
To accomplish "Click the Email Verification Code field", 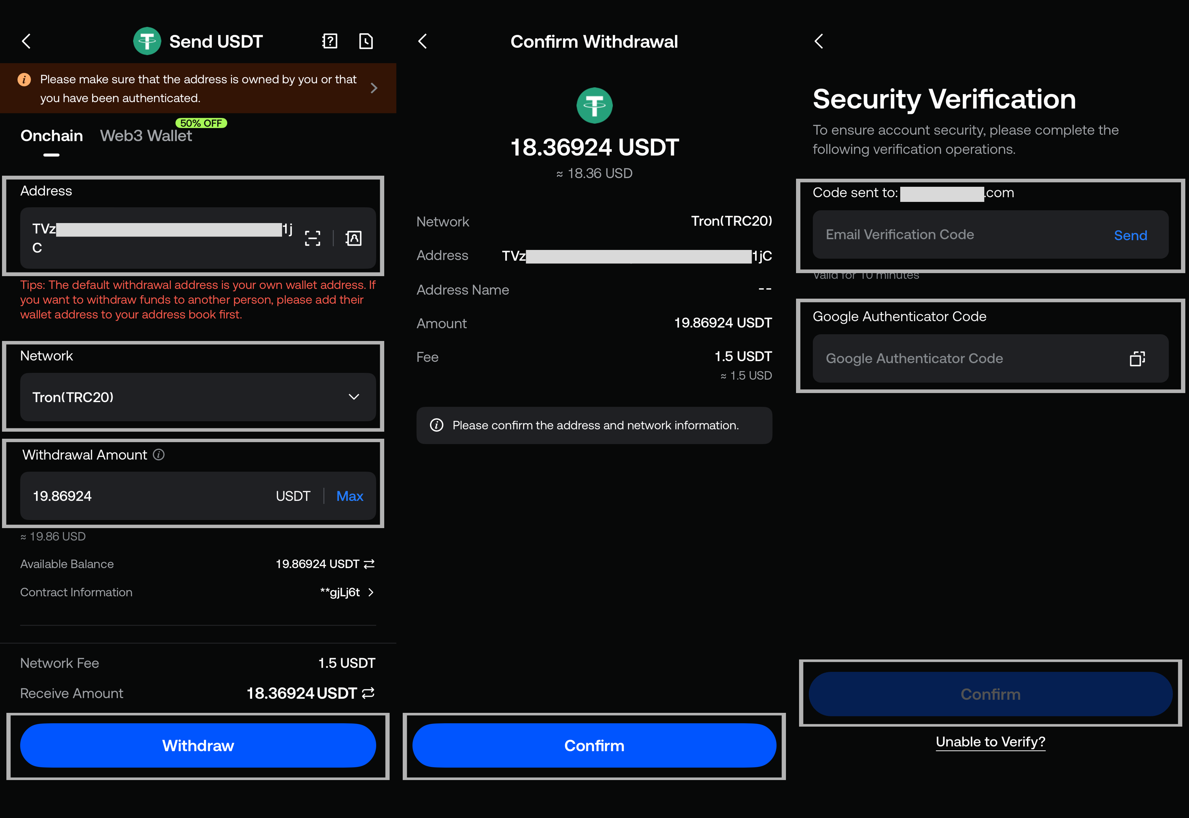I will point(991,235).
